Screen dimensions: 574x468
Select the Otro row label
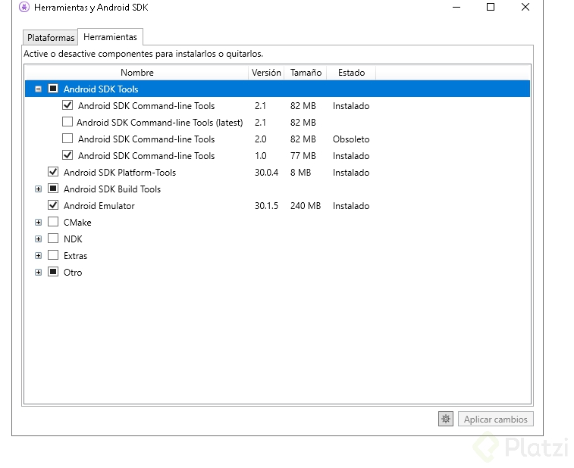tap(73, 273)
